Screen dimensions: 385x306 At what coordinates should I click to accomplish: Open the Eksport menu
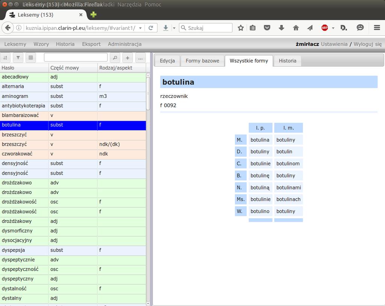tap(91, 44)
